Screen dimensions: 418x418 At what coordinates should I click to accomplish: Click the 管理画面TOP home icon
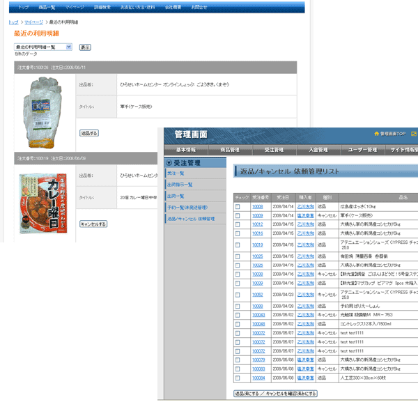[x=377, y=133]
